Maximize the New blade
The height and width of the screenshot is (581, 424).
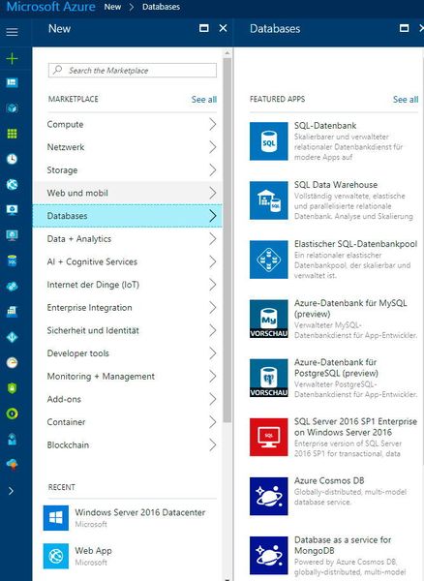[203, 28]
